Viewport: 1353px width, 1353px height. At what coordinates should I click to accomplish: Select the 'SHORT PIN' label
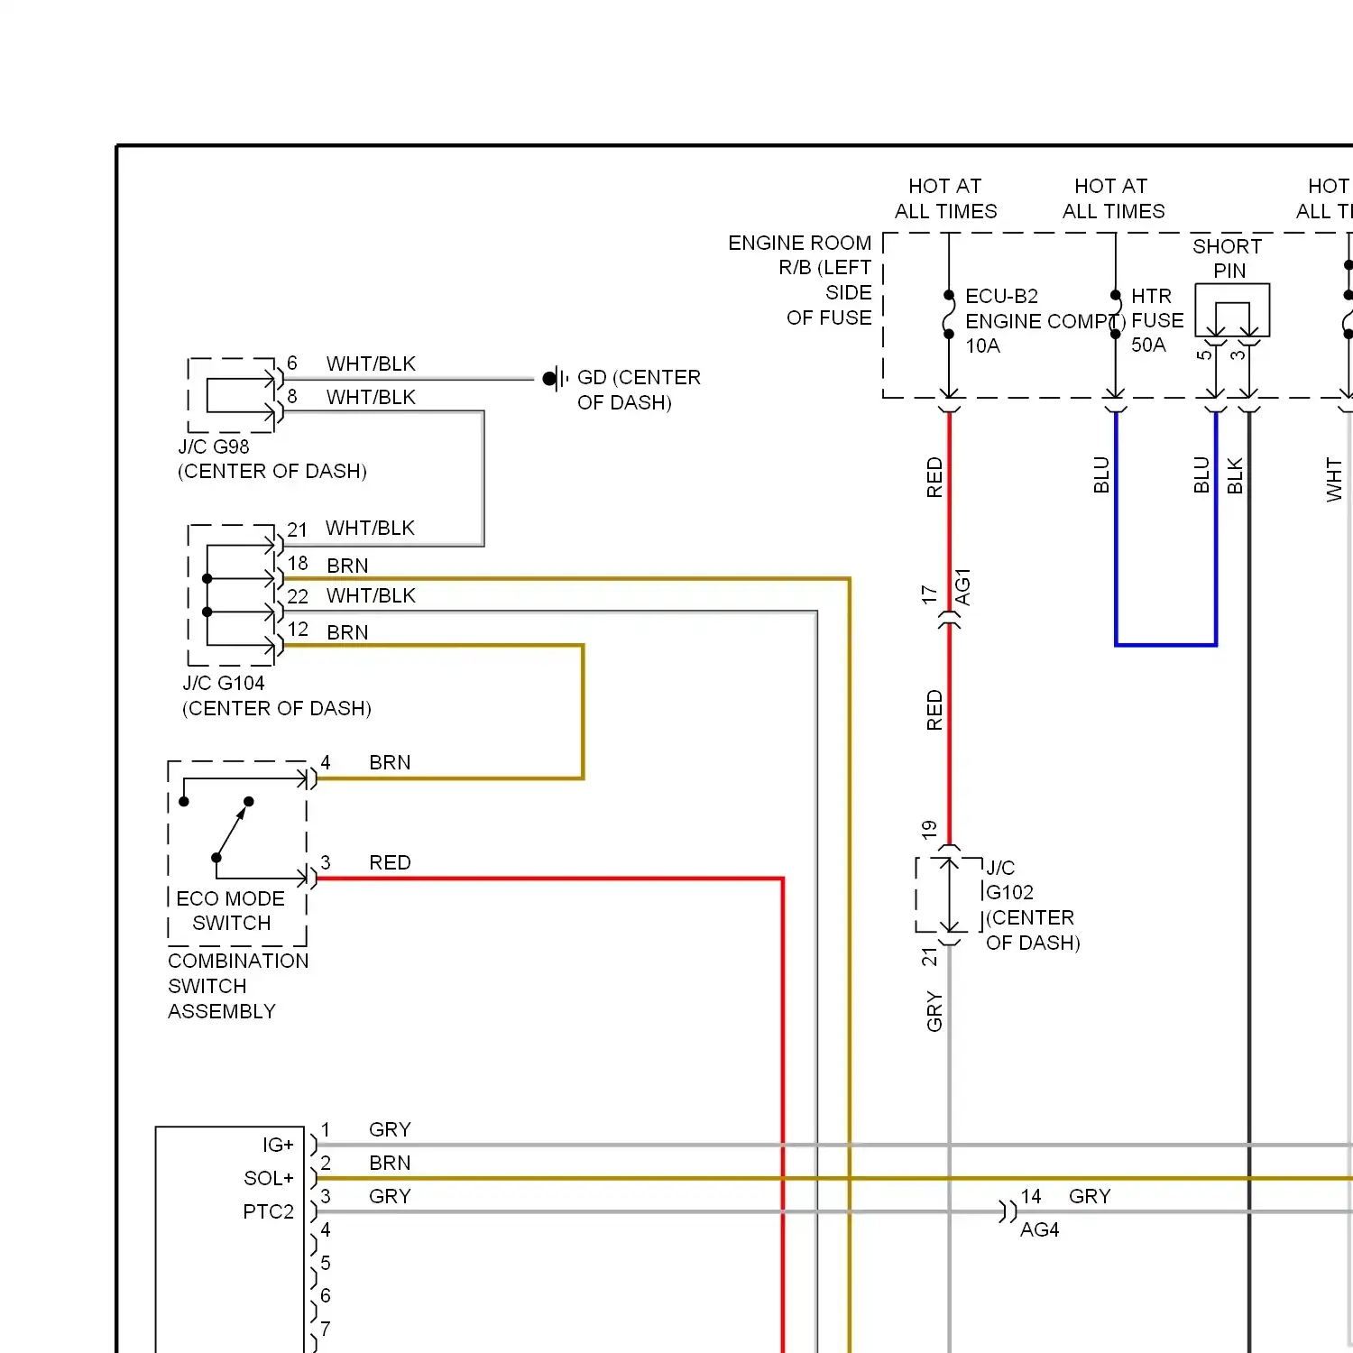coord(1228,258)
